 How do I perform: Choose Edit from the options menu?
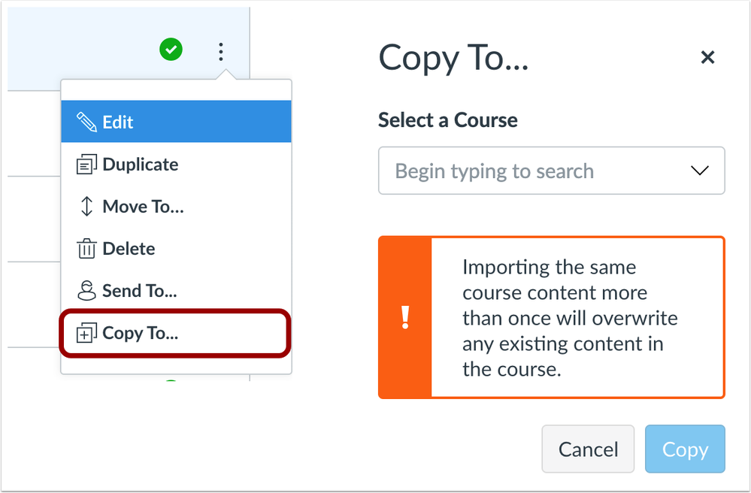tap(176, 122)
